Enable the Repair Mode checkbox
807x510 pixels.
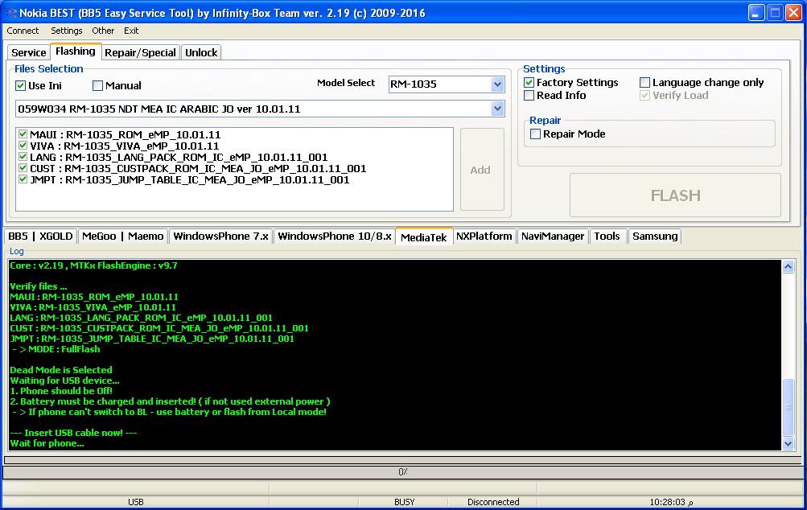point(536,134)
